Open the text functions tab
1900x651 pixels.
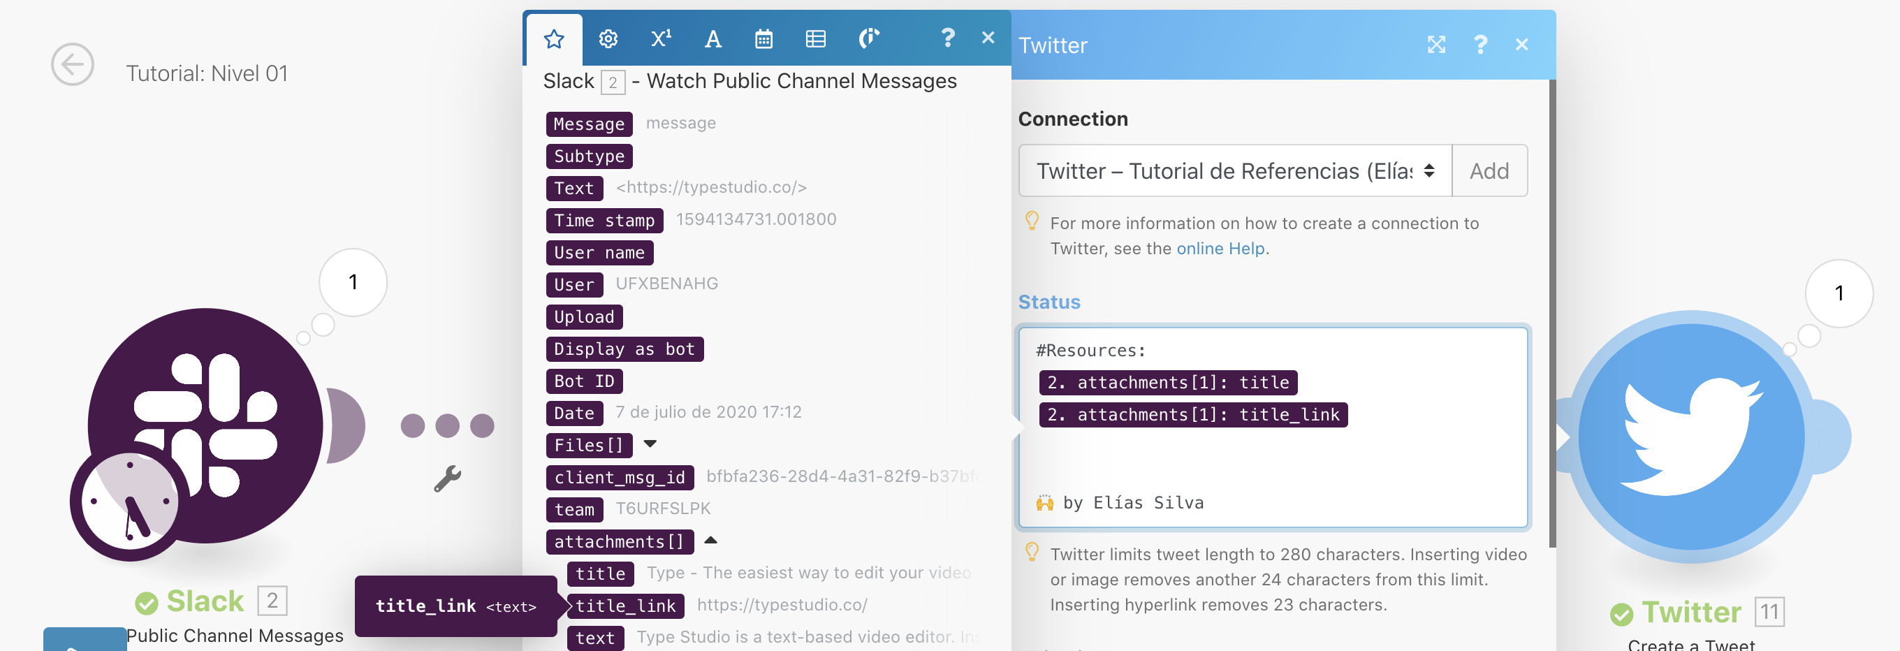tap(712, 38)
